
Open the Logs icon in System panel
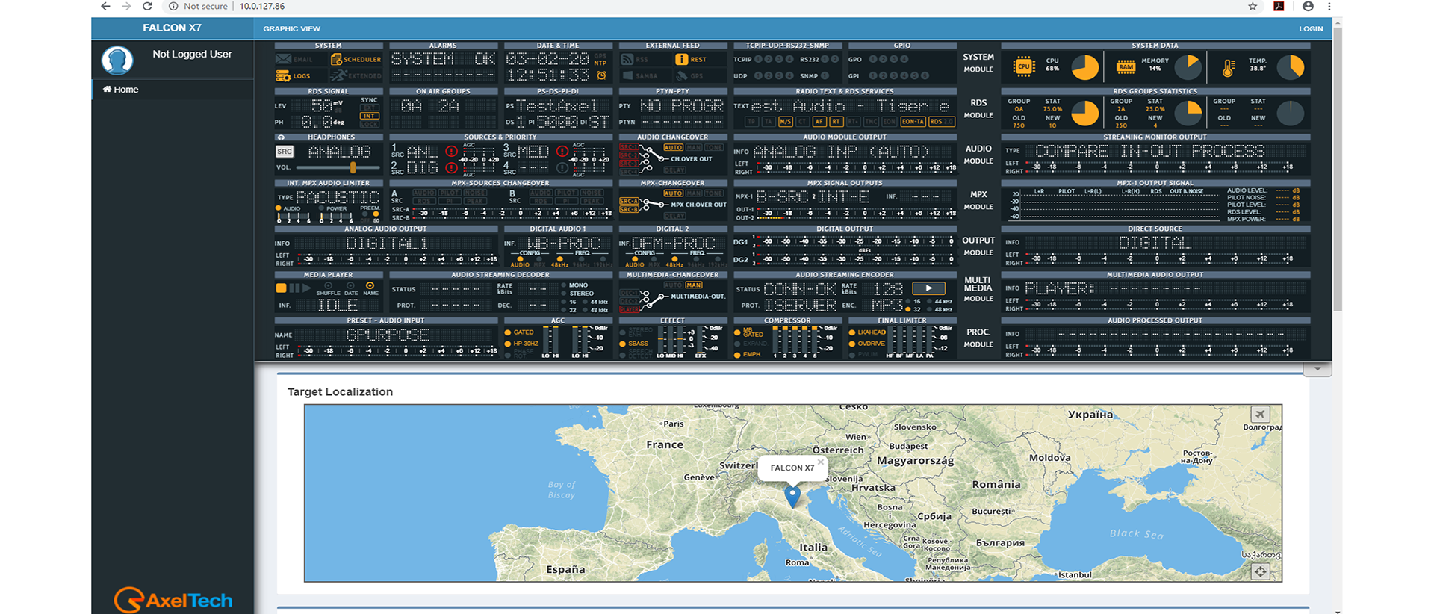(284, 76)
